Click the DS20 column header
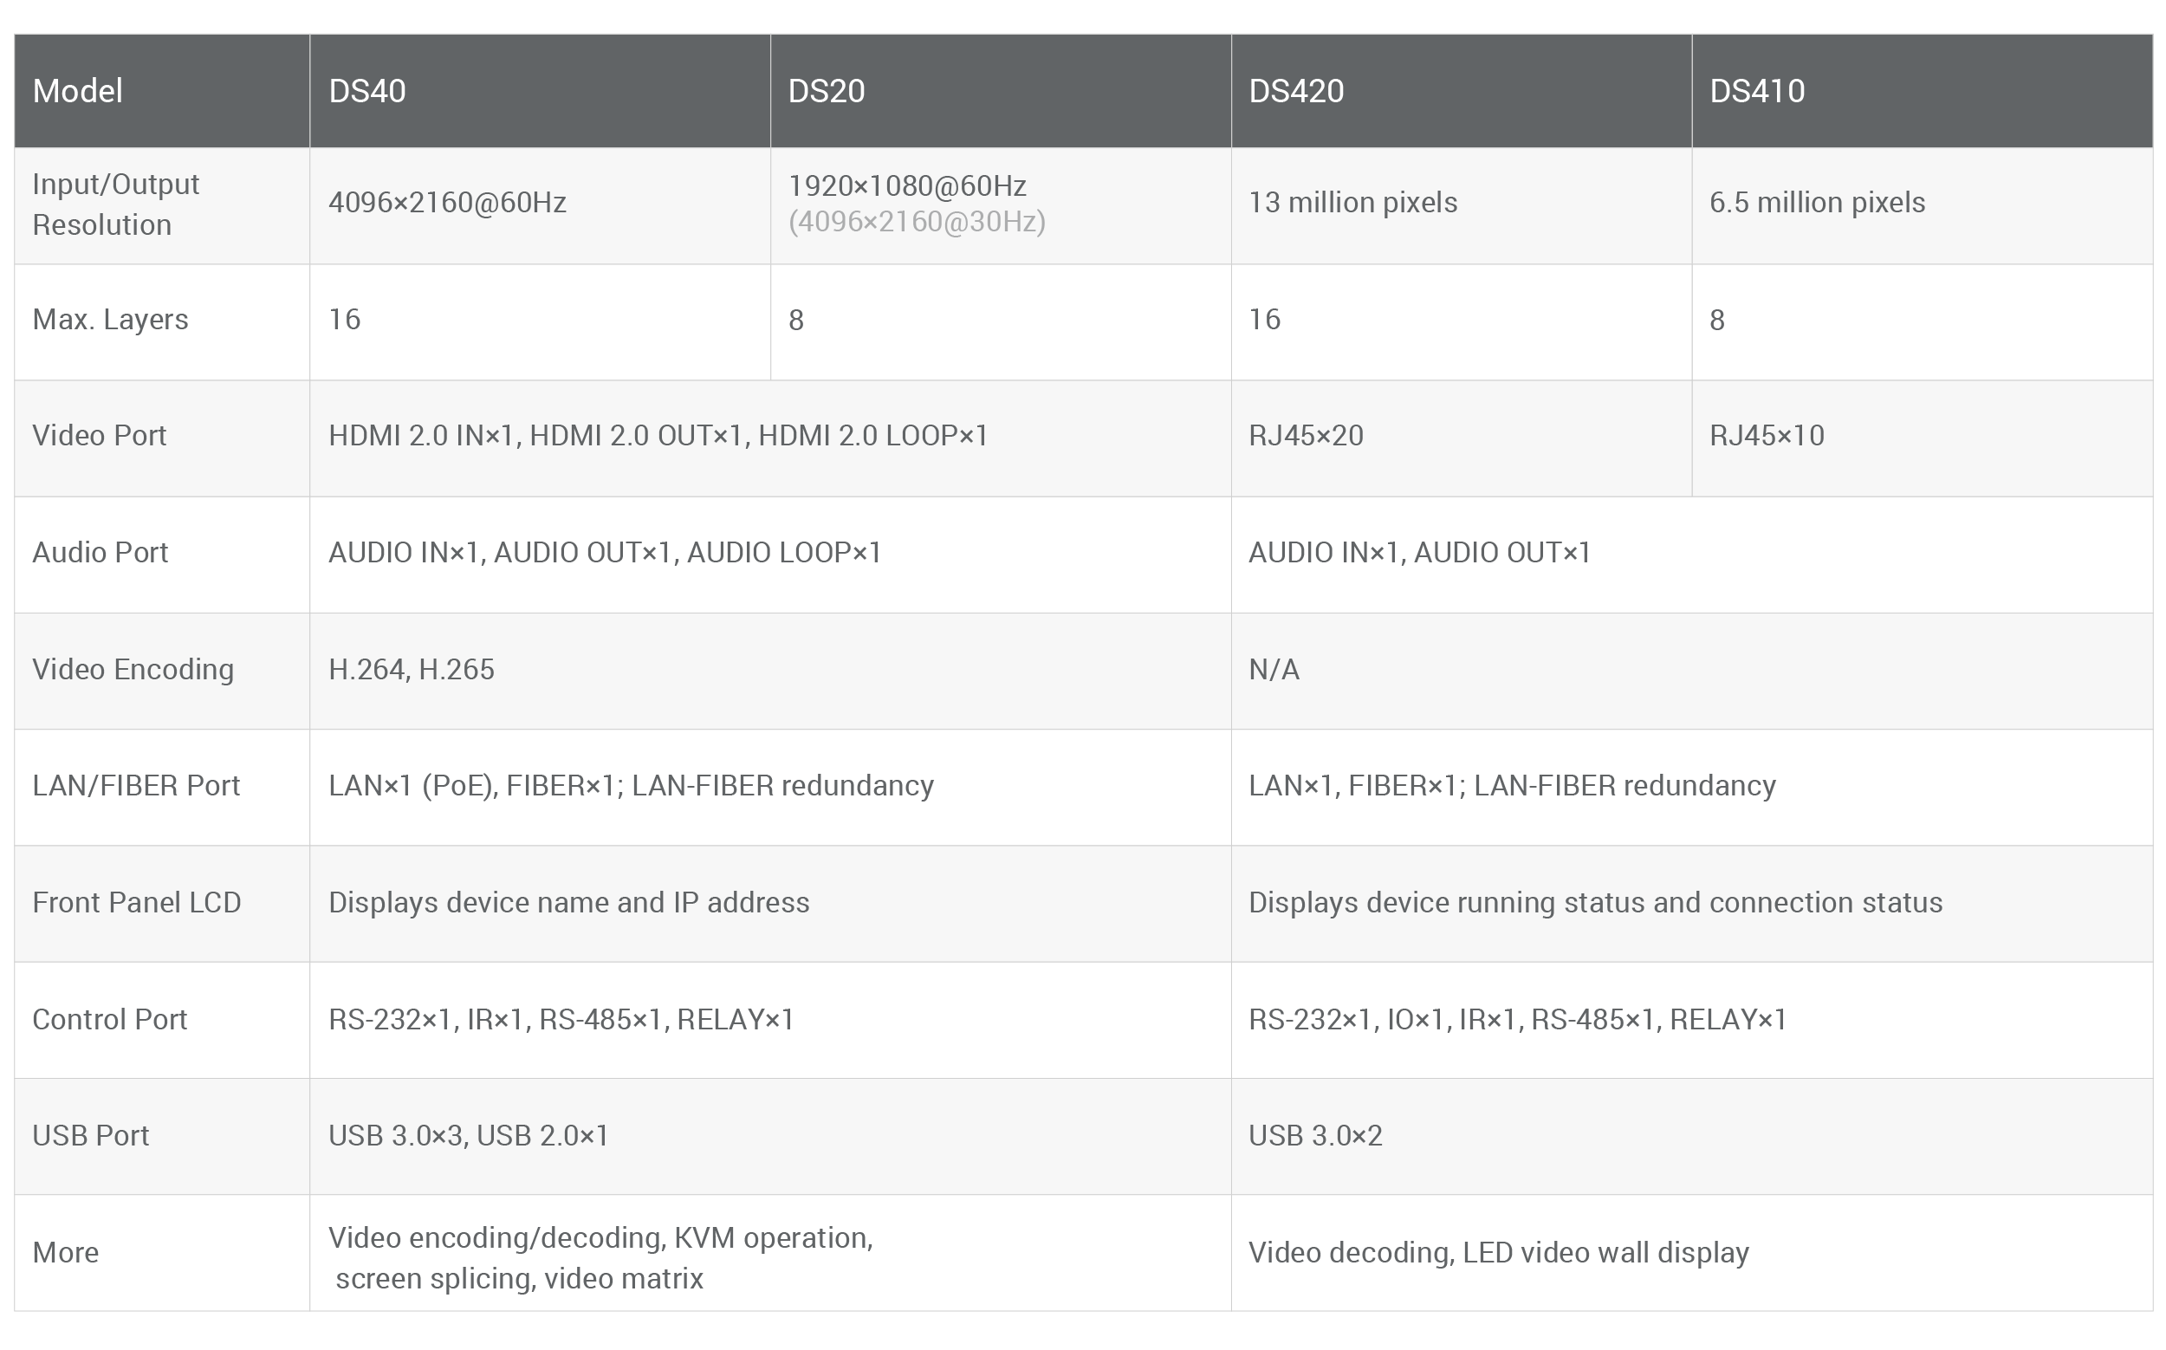Viewport: 2166px width, 1350px height. [826, 91]
